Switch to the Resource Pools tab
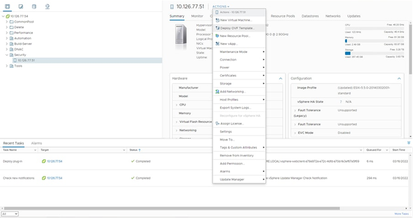 (x=282, y=16)
